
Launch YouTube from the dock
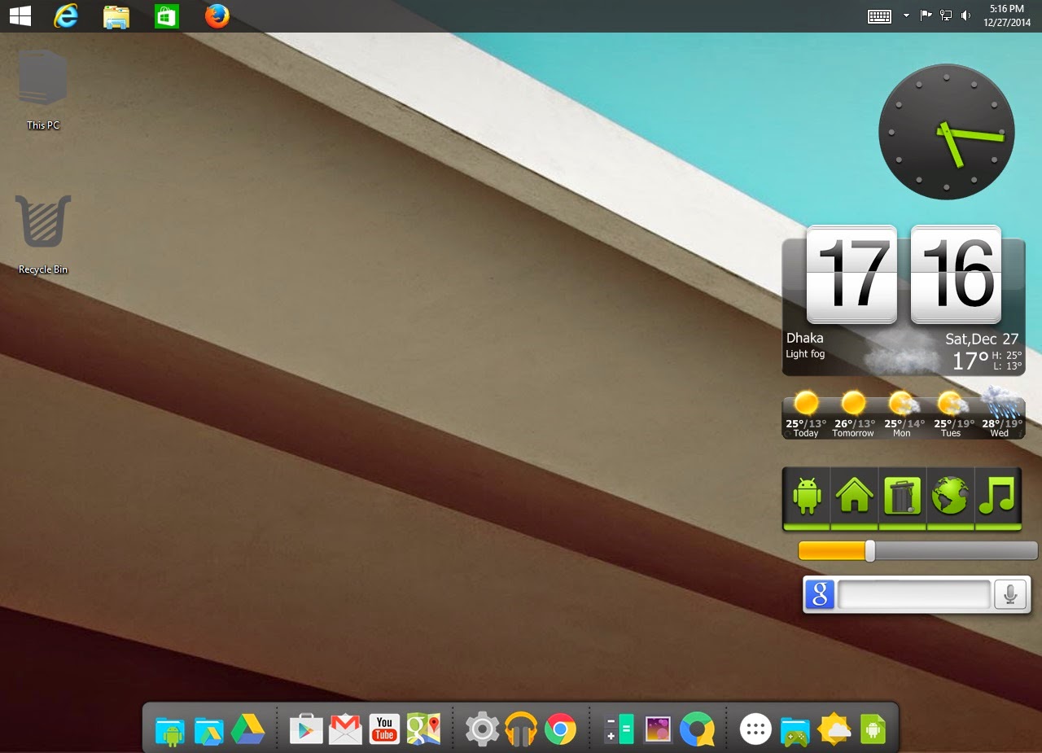click(x=384, y=729)
